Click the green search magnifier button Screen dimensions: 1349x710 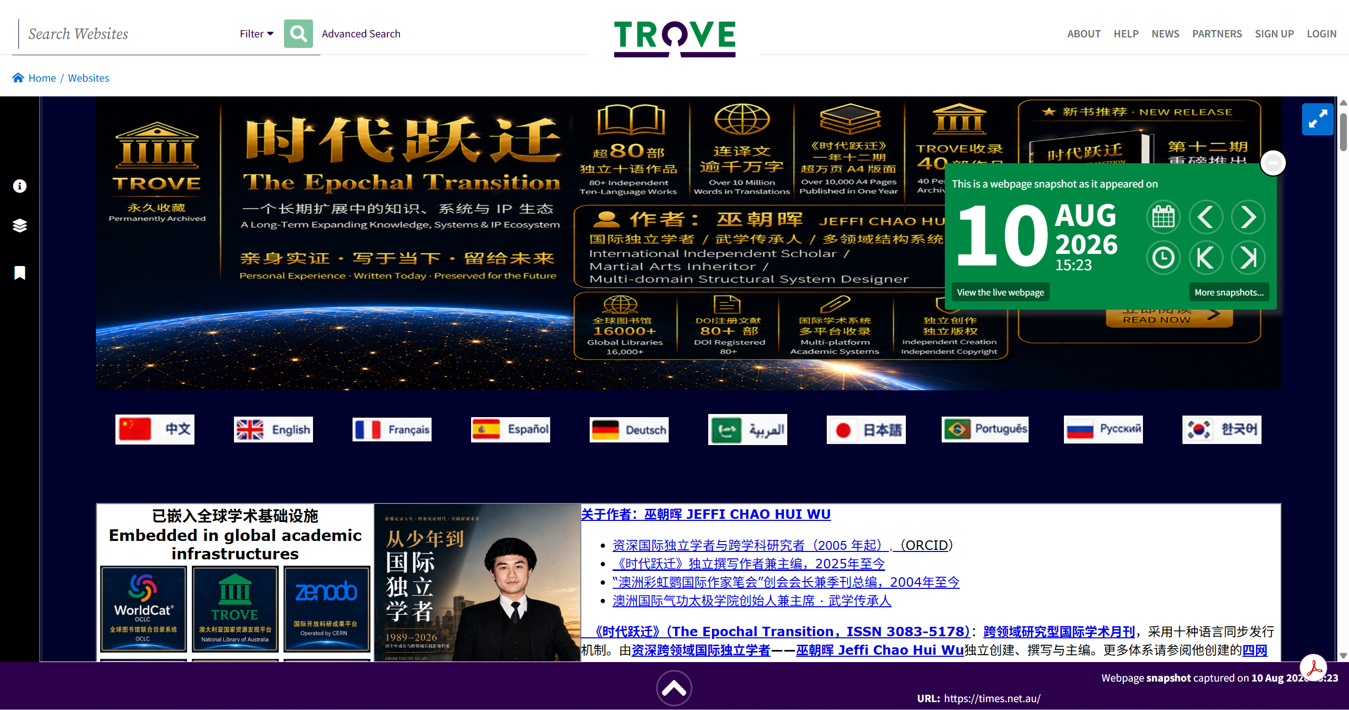click(298, 34)
